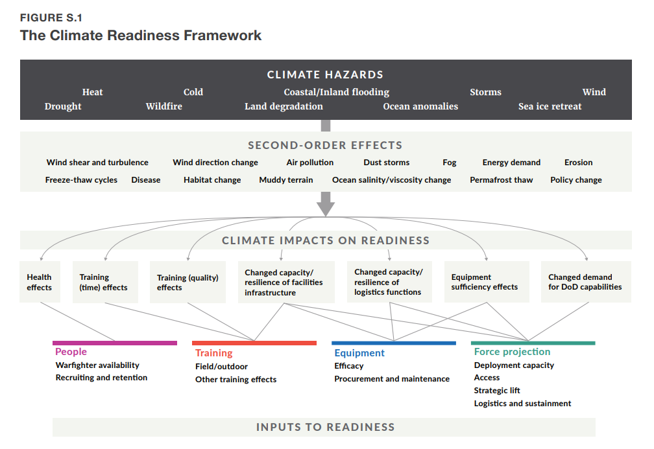Click the facilities infrastructure resilience box
Viewport: 654px width, 449px height.
(286, 282)
